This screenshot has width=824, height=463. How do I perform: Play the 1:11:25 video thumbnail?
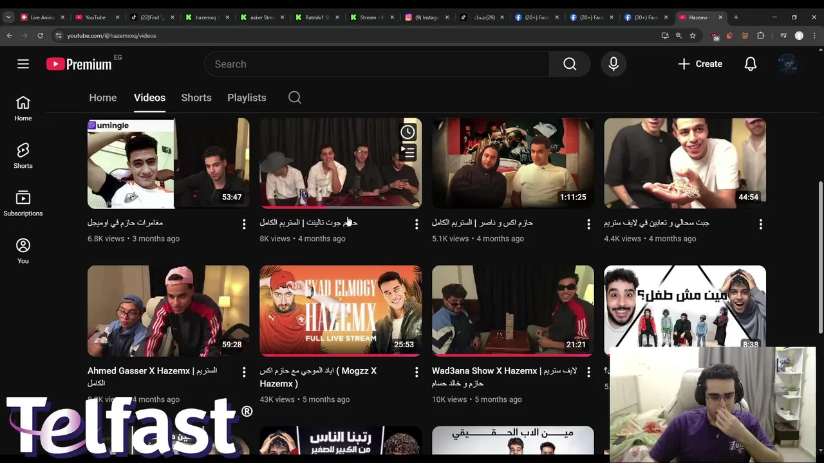(x=512, y=163)
